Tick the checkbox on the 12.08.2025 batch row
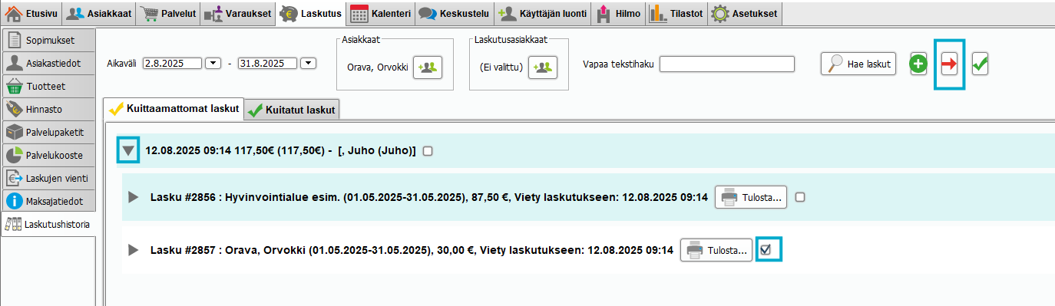Screen dimensions: 1055x306 click(x=428, y=151)
